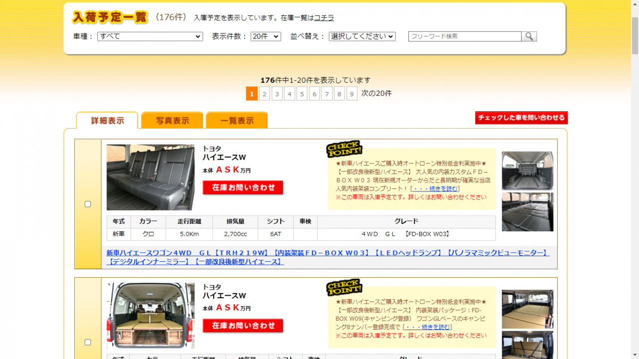Click 次の20件 next page link
The image size is (639, 359).
(x=376, y=93)
